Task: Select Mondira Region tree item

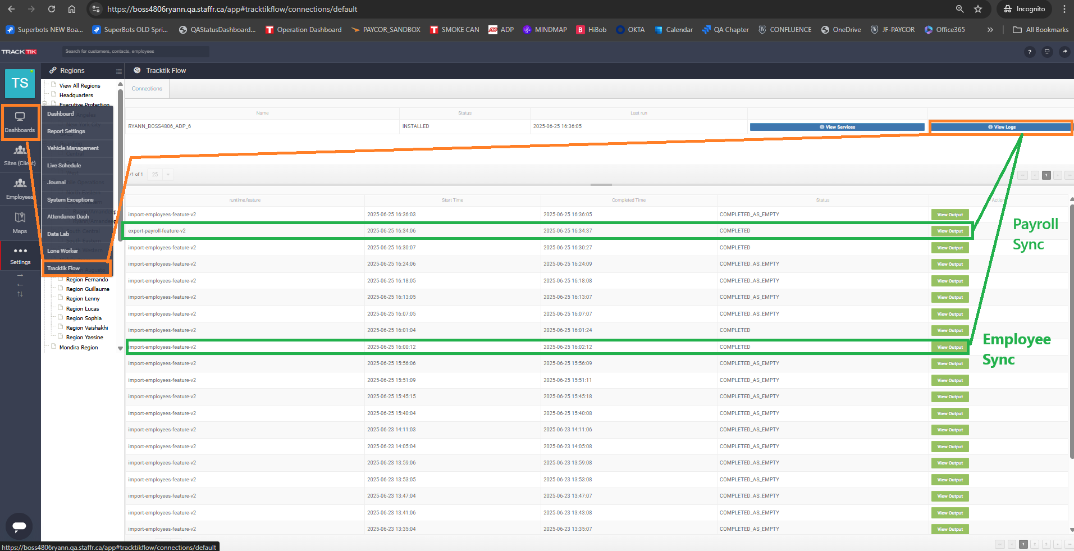Action: click(x=79, y=348)
